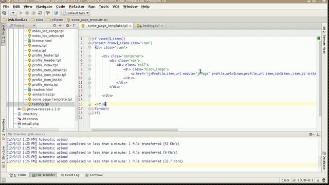Open the TODO tool window
Viewport: 329px width, 185px height.
[x=18, y=175]
